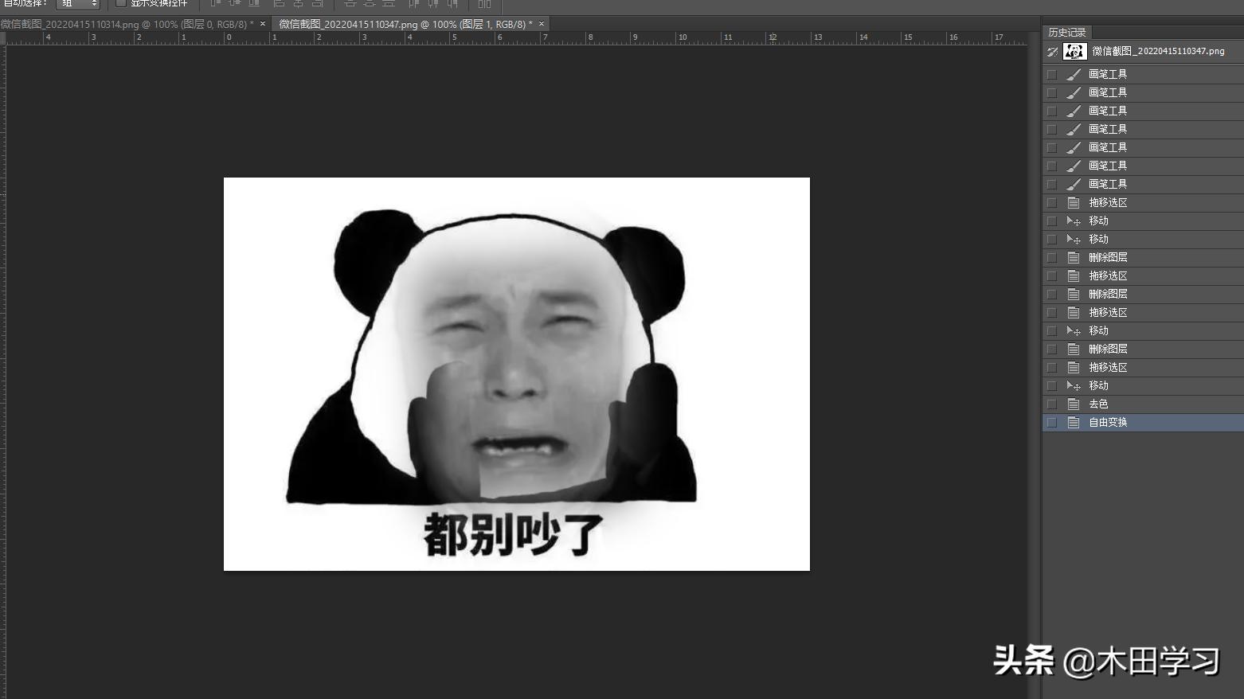Click the move icon on the 移动 history state

[x=1074, y=221]
